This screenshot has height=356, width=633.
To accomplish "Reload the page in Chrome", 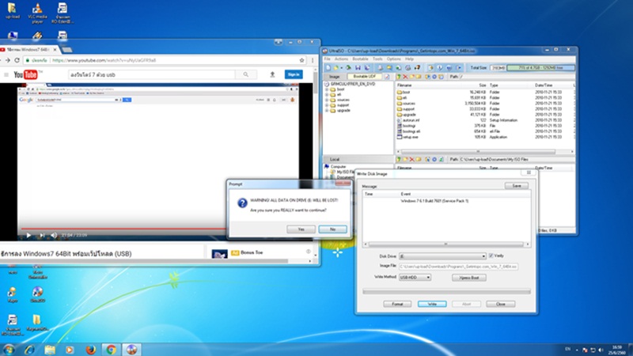I will 17,60.
